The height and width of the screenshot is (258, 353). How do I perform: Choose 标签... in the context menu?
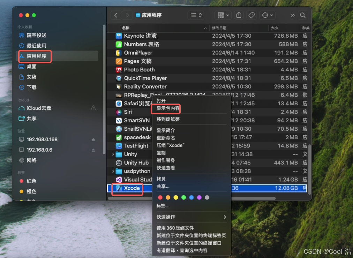tap(163, 206)
